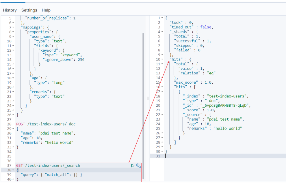Open the Settings menu
Image resolution: width=286 pixels, height=184 pixels.
click(x=29, y=10)
